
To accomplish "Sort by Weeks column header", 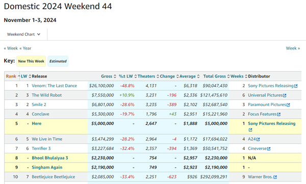I will [239, 76].
